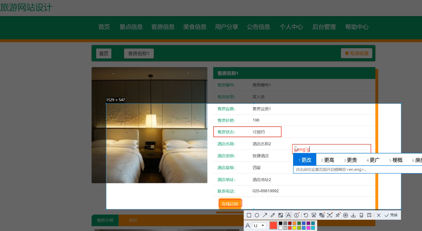This screenshot has height=231, width=422.
Task: Select the mosaic blur tool
Action: click(x=281, y=215)
